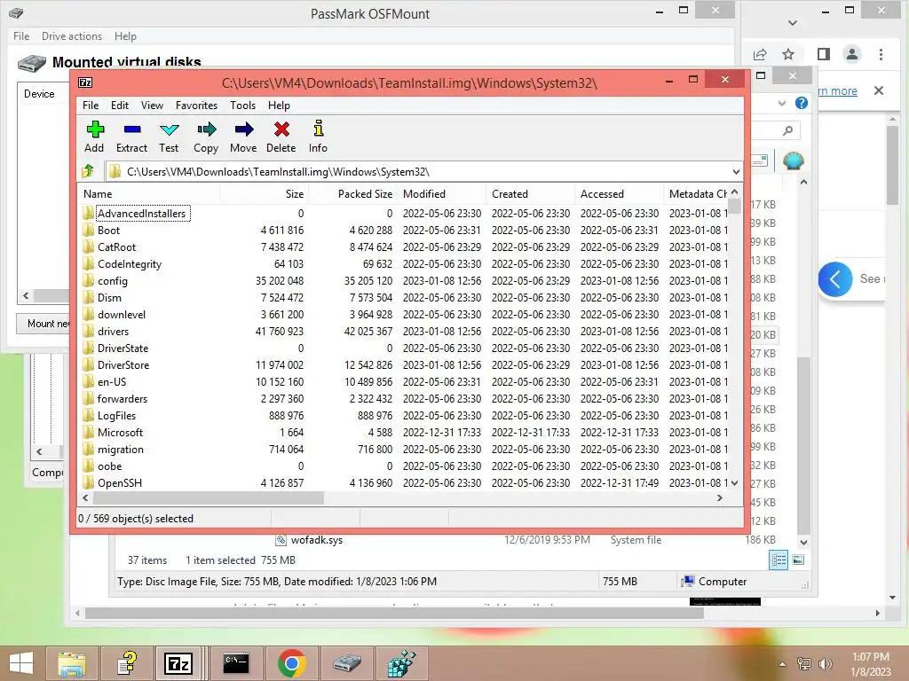This screenshot has width=909, height=681.
Task: Open the View menu in 7-Zip
Action: pyautogui.click(x=152, y=106)
